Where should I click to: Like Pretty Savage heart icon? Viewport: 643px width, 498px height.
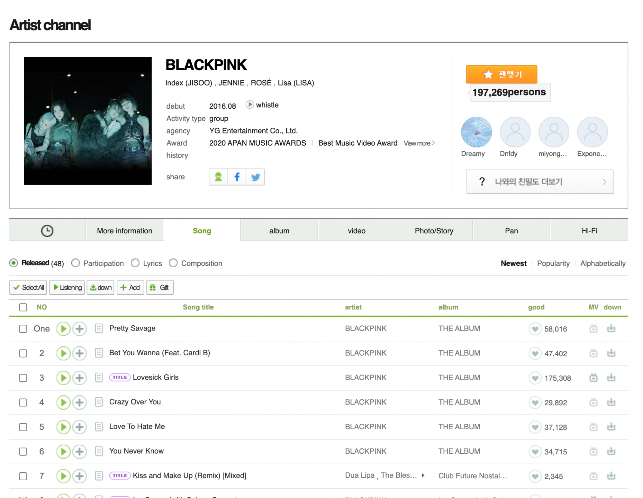535,329
